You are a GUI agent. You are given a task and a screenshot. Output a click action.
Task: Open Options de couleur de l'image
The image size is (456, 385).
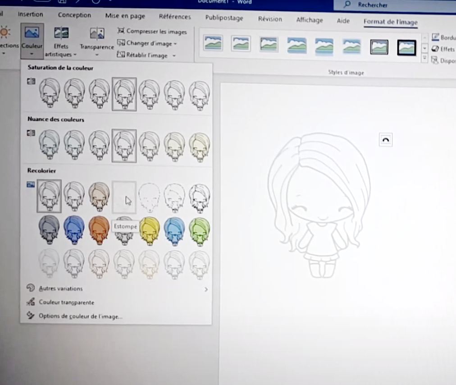(80, 316)
